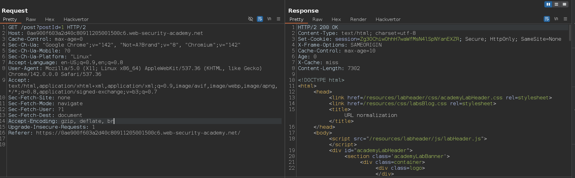575x178 pixels.
Task: Show non-printable \n characters in Request
Action: tap(269, 19)
